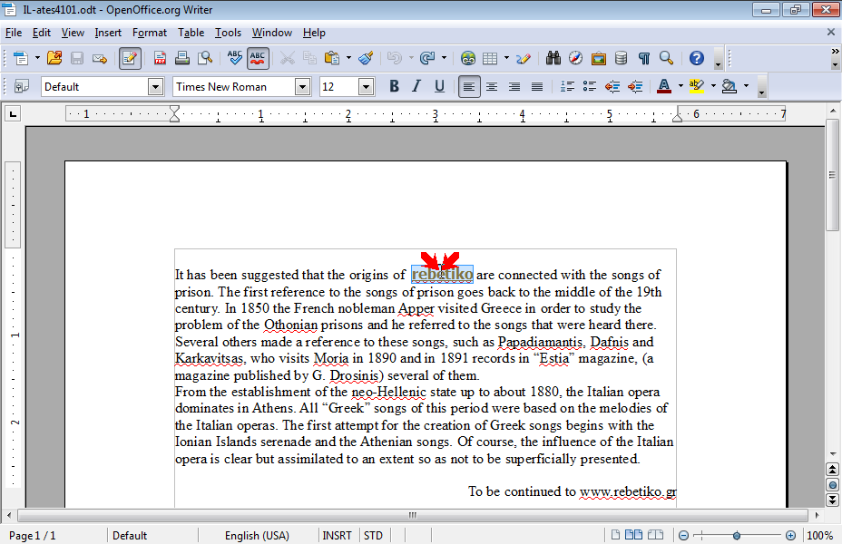Toggle Bullets list icon
The image size is (842, 544).
click(x=590, y=86)
